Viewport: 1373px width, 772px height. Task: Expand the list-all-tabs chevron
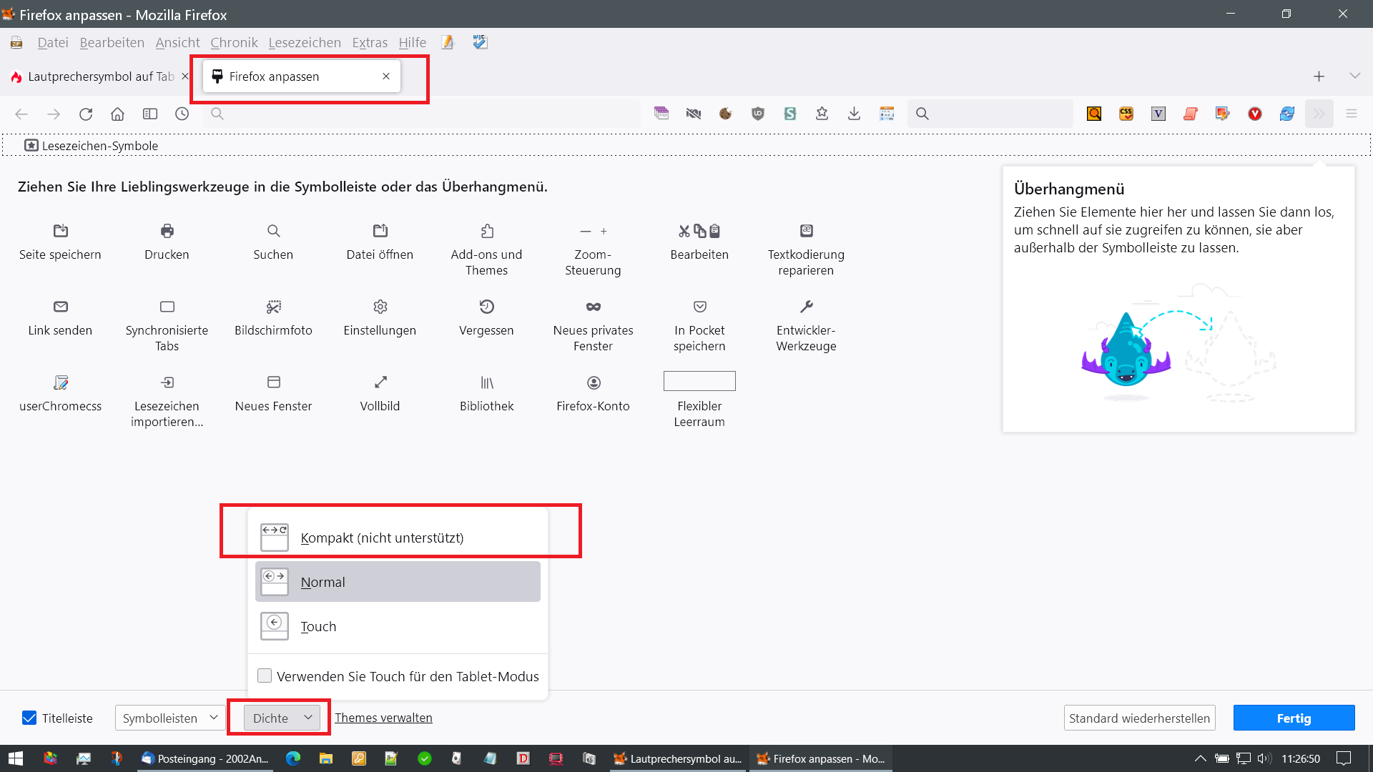click(1354, 76)
